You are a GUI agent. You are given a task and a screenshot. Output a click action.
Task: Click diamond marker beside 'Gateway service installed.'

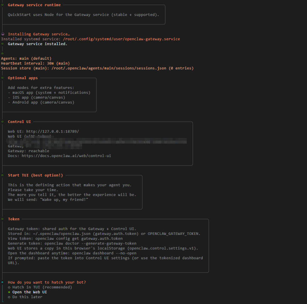(x=3, y=44)
